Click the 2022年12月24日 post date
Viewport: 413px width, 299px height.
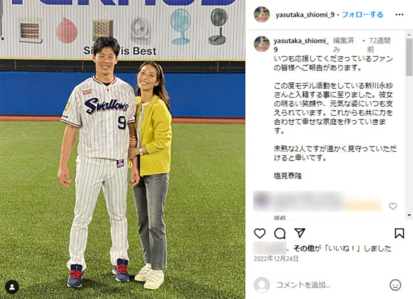click(x=276, y=258)
